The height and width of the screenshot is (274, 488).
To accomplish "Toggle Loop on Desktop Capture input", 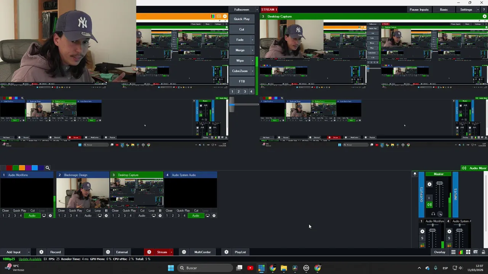I will pyautogui.click(x=151, y=210).
